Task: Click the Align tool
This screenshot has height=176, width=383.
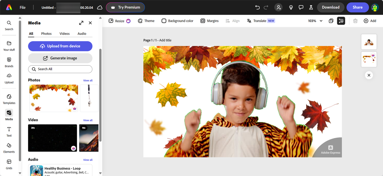Action: (233, 21)
